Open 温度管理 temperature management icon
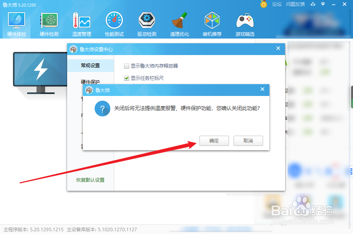 click(82, 24)
